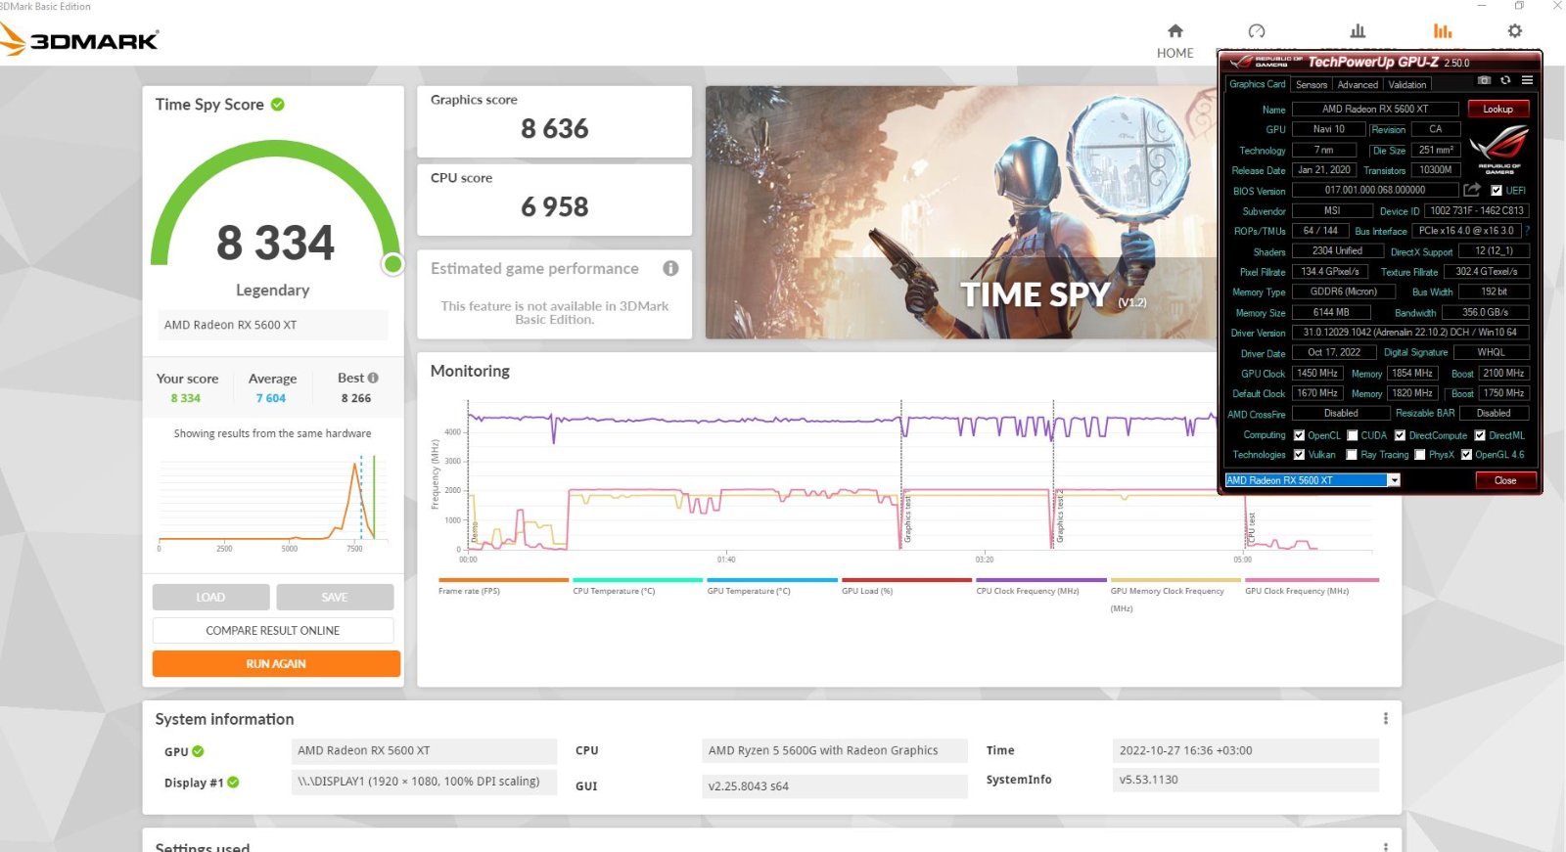Select the GPU Temperature legend color bar
Viewport: 1566px width, 852px height.
pos(772,580)
